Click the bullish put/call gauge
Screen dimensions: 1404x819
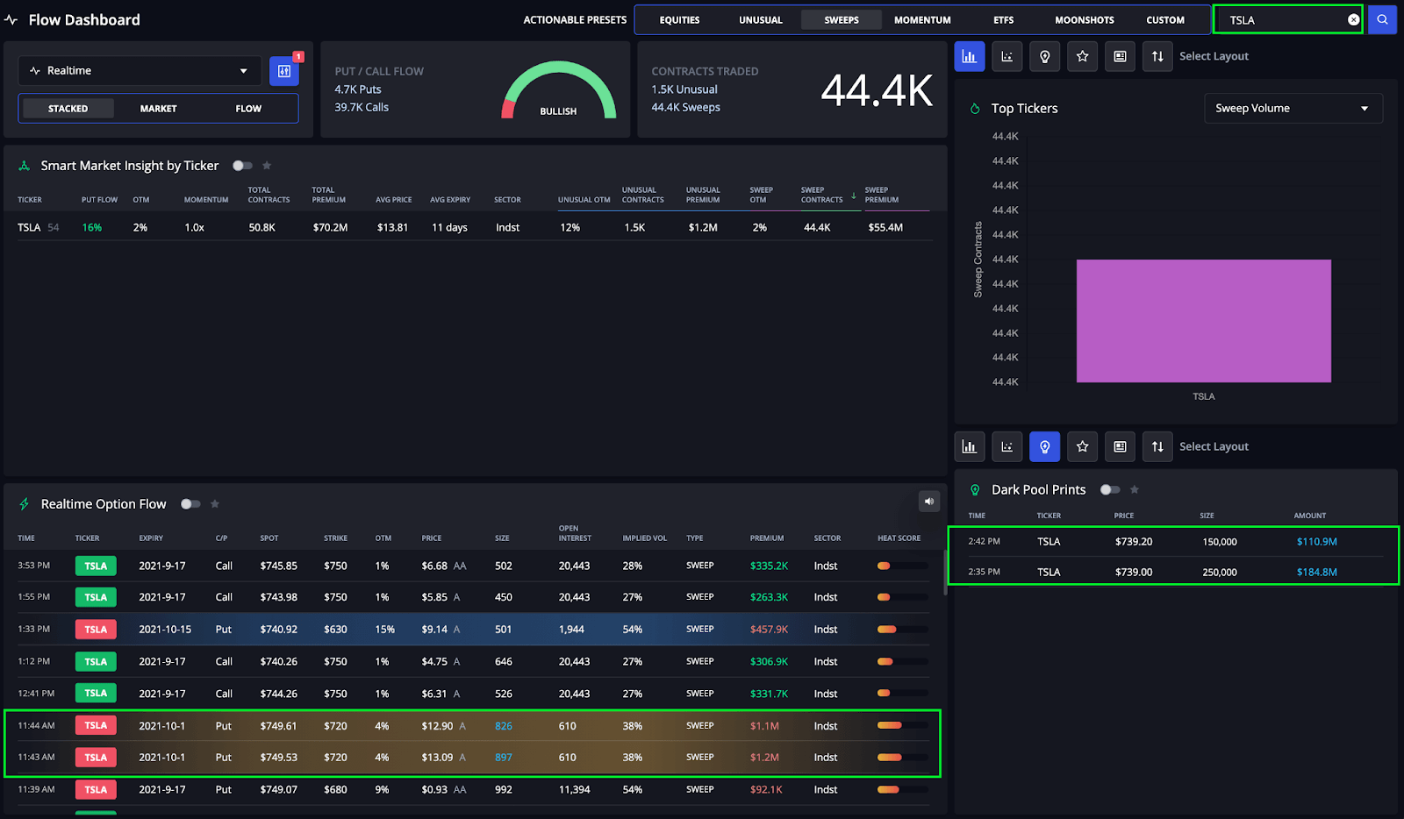pyautogui.click(x=558, y=89)
